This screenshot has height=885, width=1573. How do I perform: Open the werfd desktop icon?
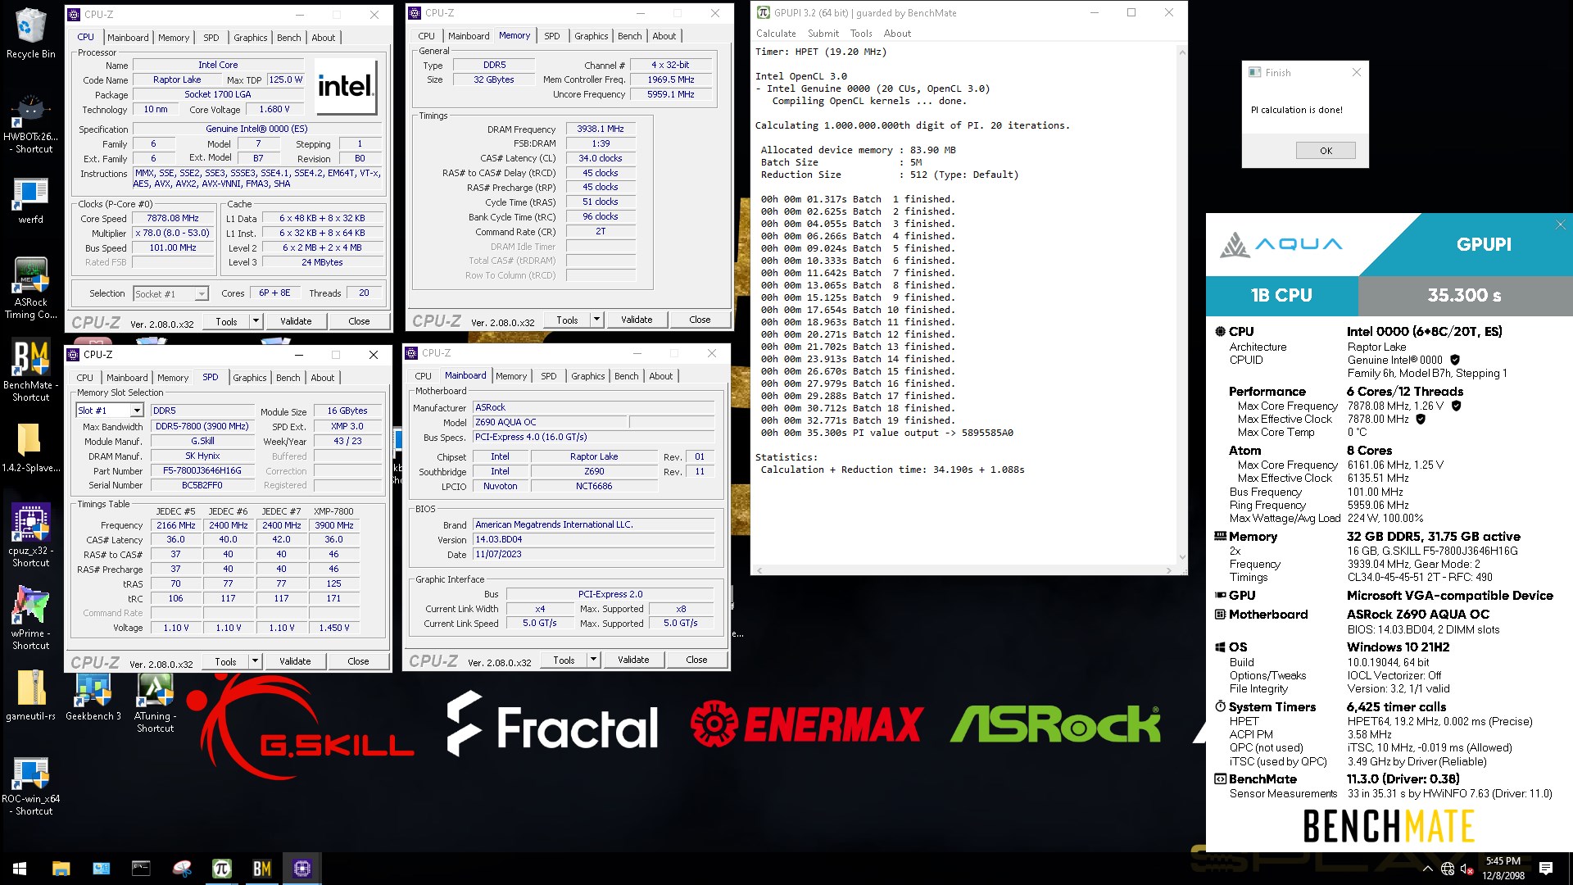30,201
